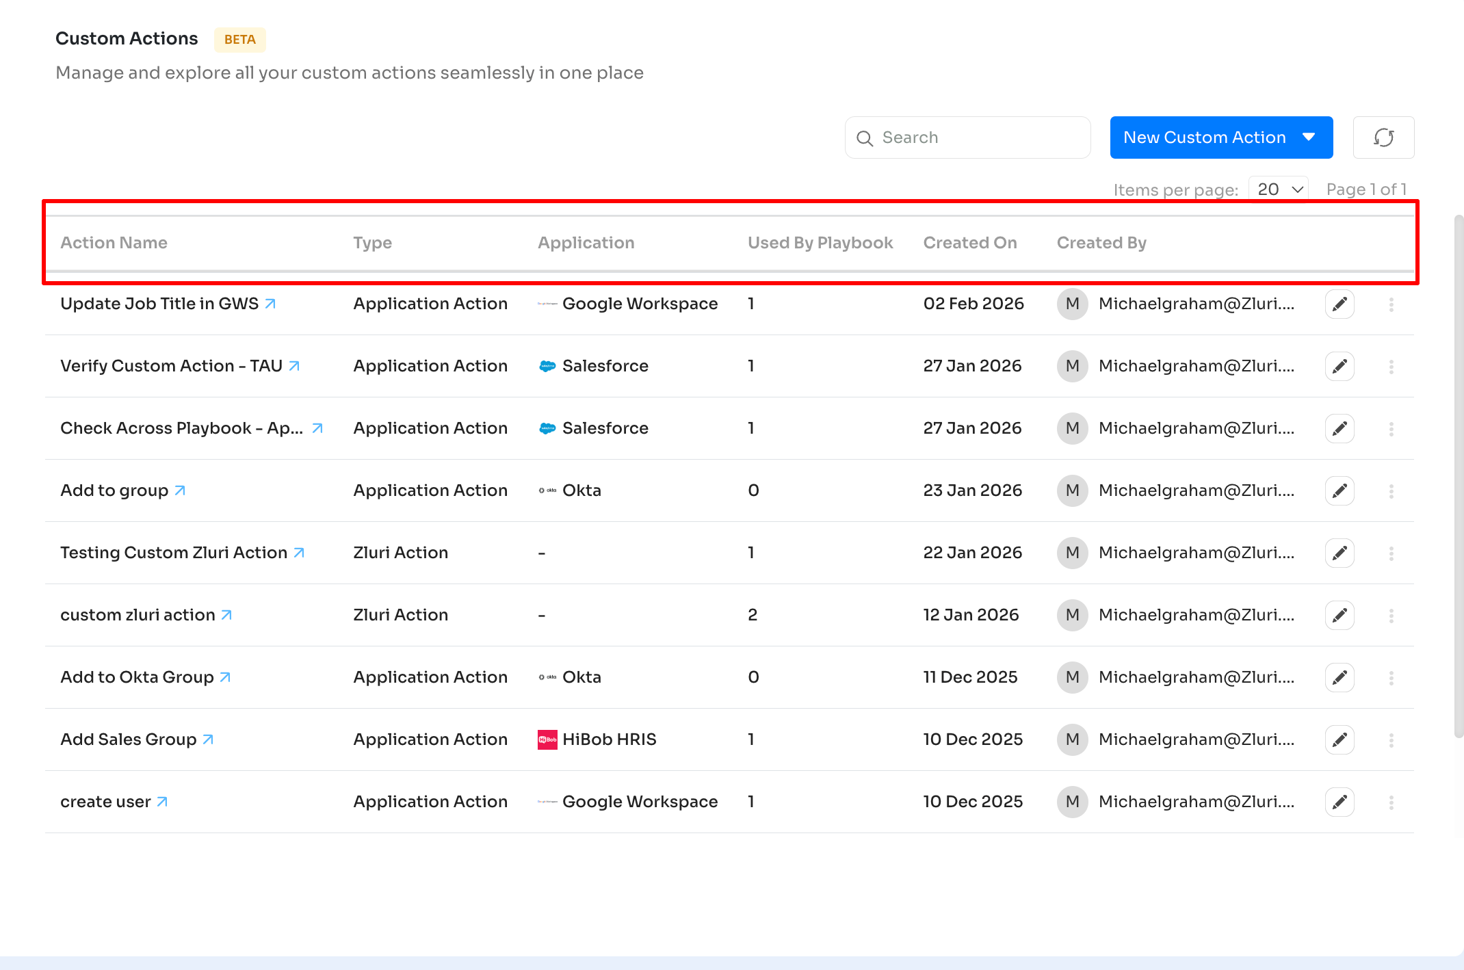Click the Used By Playbook column header
Viewport: 1464px width, 970px height.
click(x=820, y=243)
